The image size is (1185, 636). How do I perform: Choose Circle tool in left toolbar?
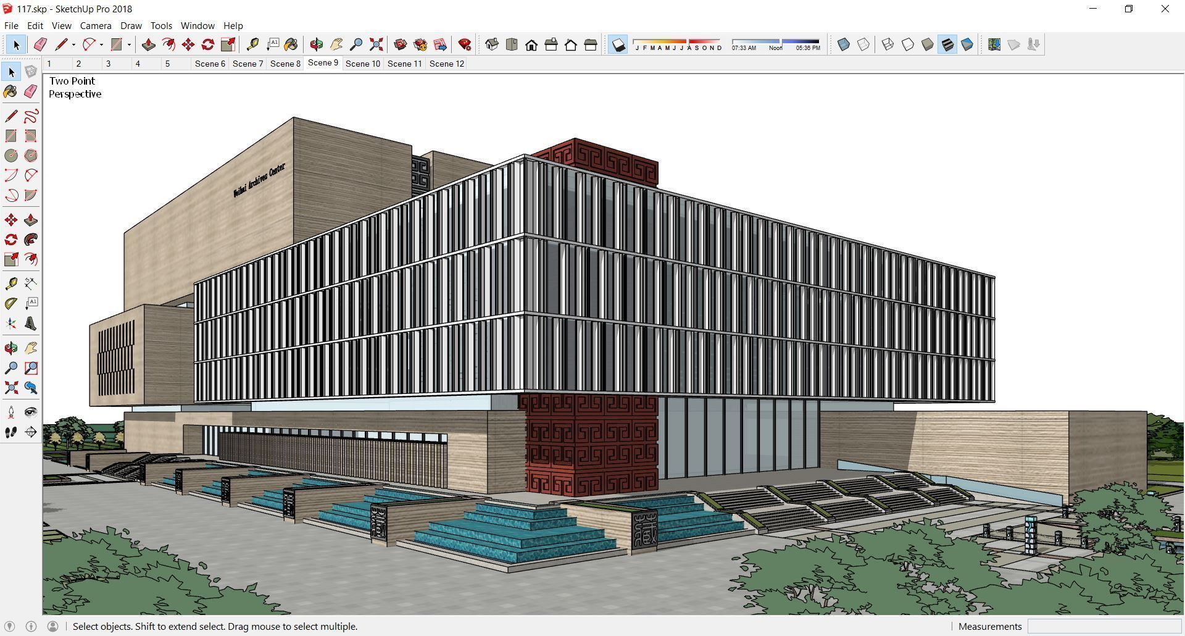pyautogui.click(x=11, y=156)
